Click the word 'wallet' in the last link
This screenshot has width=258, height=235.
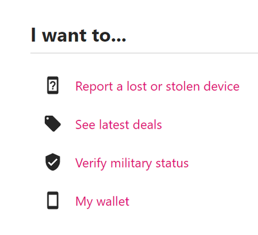[x=113, y=201]
